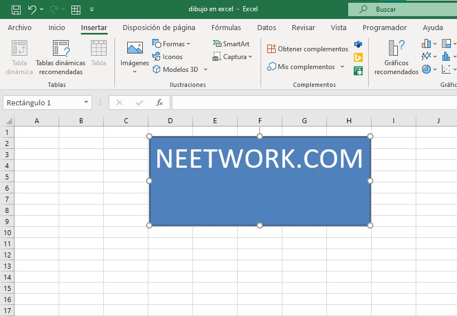
Task: Open Mis complementos
Action: 301,67
